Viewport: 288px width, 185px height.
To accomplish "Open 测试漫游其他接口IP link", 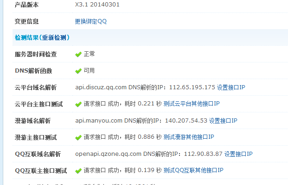I will [x=189, y=137].
